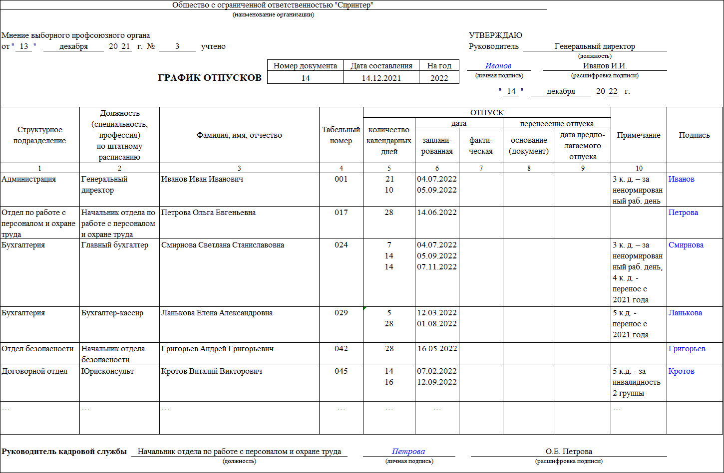The height and width of the screenshot is (473, 724).
Task: Select the planned date 14.06.2022 cell
Action: pyautogui.click(x=437, y=223)
